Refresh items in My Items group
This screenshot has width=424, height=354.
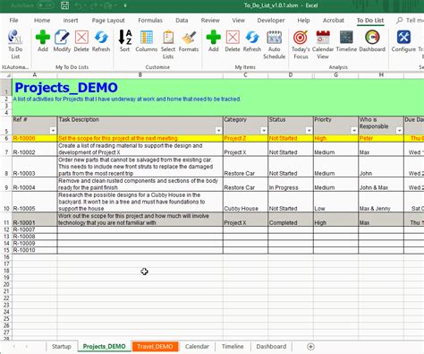[252, 41]
